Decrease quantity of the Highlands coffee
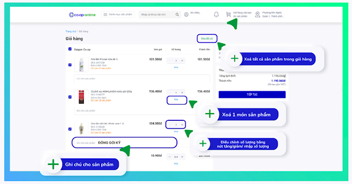Viewport: 352px width, 184px height. [170, 93]
